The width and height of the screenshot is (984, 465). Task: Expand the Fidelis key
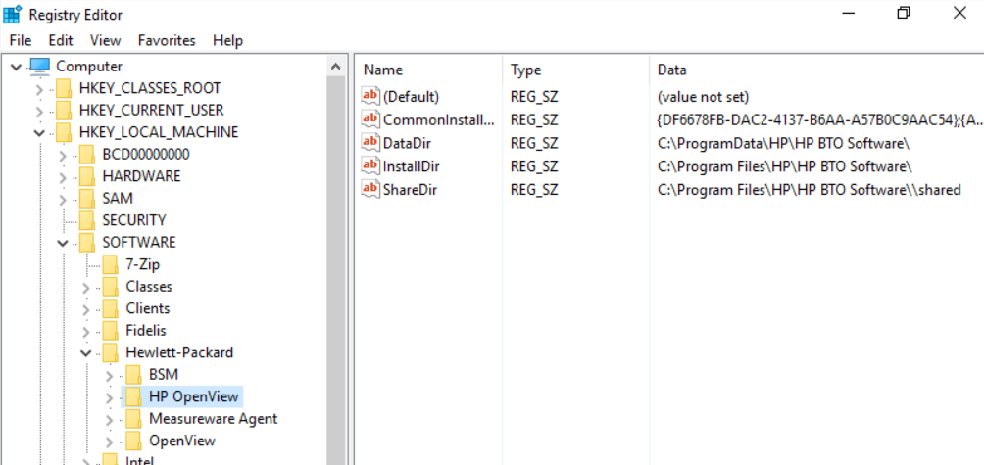pos(86,331)
